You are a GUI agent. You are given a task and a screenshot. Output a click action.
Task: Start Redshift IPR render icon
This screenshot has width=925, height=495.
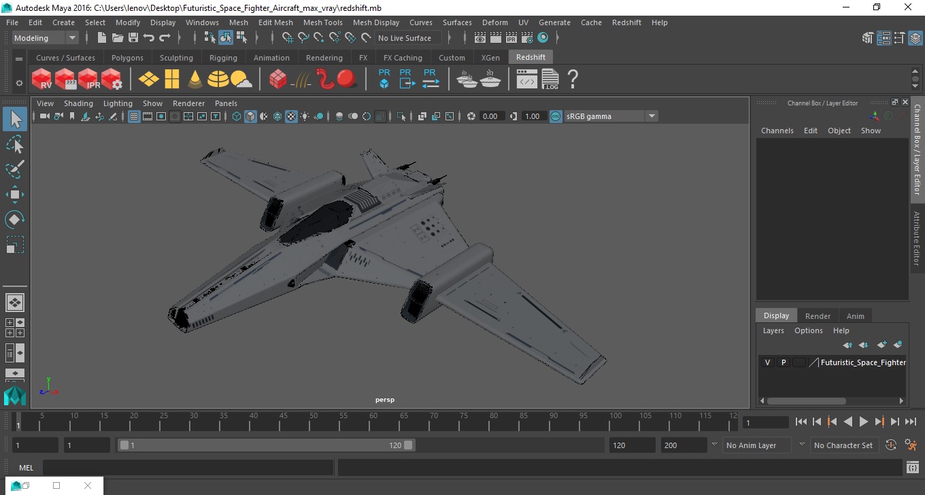click(88, 80)
